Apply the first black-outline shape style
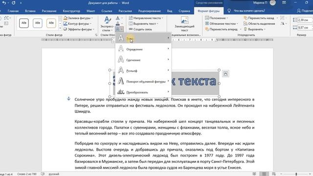 click(24, 23)
